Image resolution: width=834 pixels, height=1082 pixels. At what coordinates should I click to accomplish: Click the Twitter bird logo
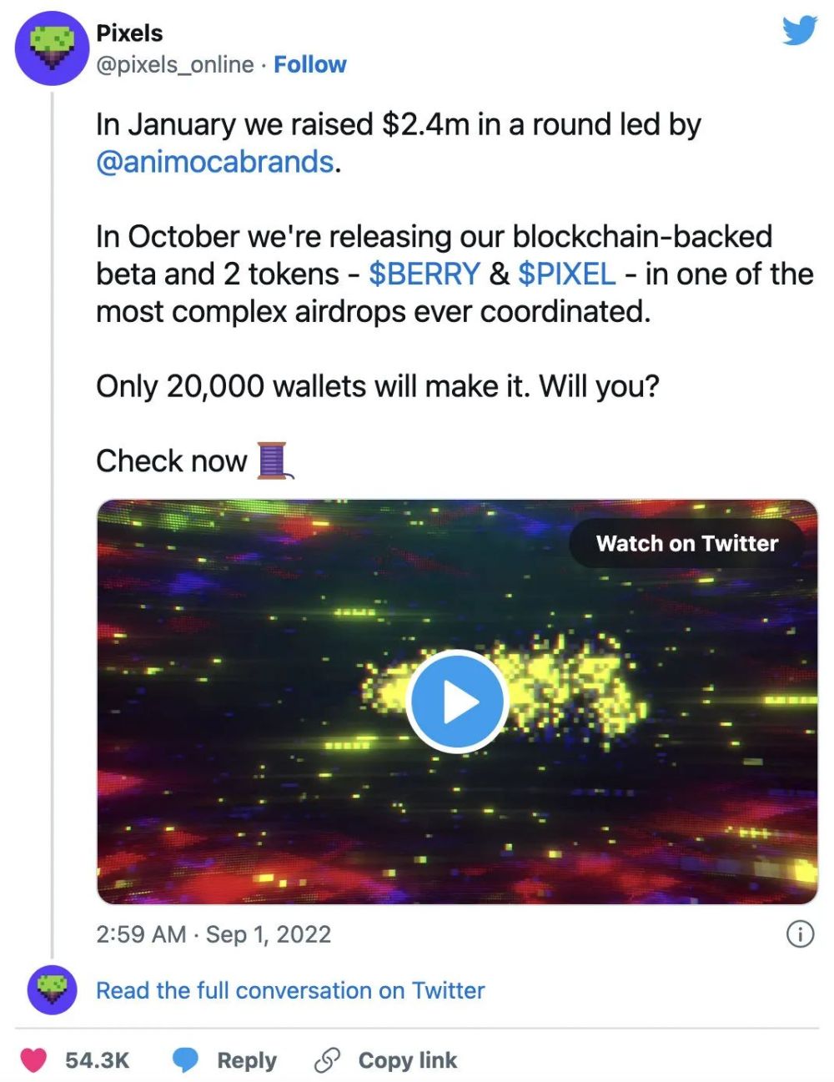pos(799,32)
